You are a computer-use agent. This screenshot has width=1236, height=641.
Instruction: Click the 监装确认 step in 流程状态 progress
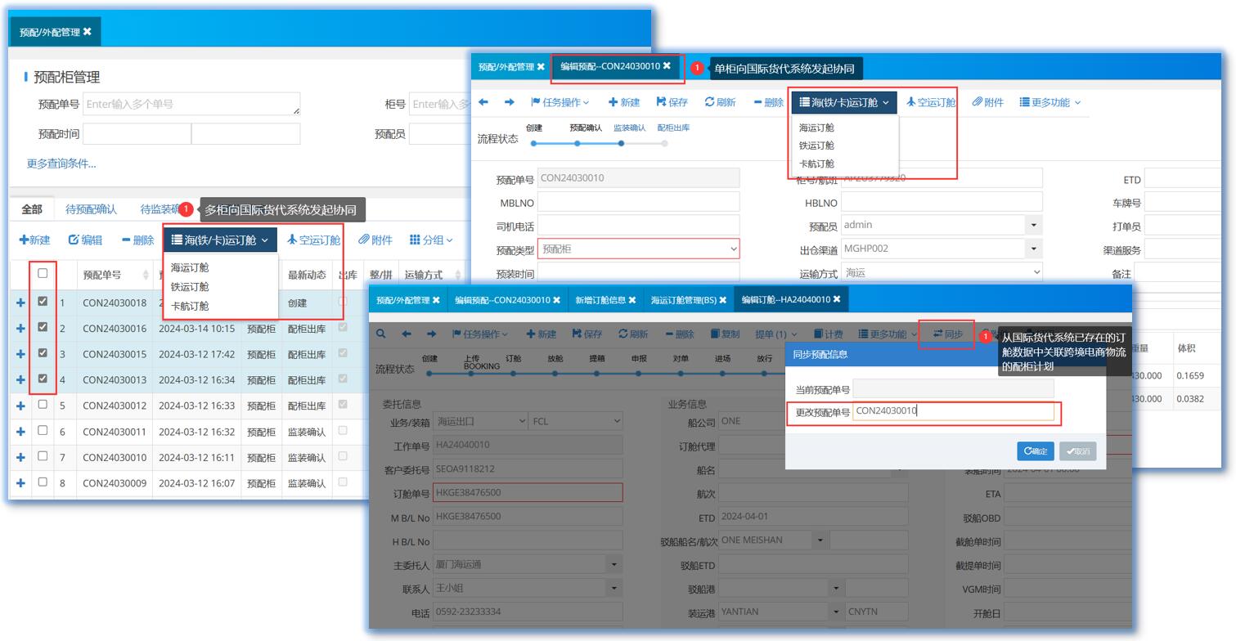tap(629, 128)
